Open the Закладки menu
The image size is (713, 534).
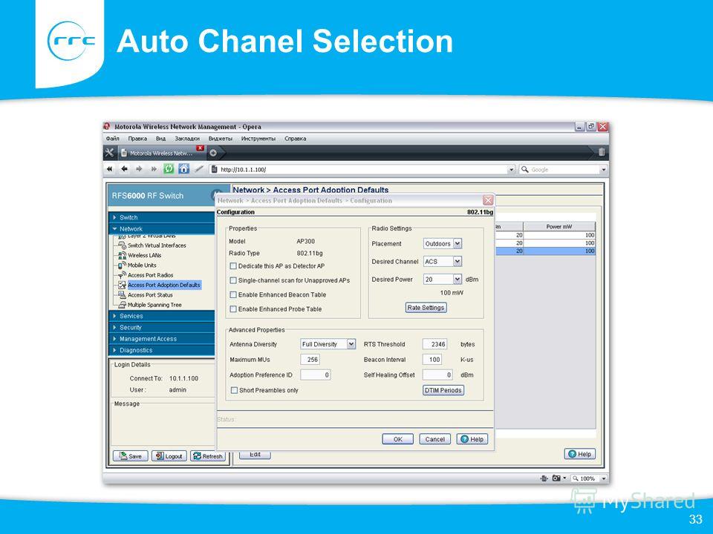tap(187, 139)
